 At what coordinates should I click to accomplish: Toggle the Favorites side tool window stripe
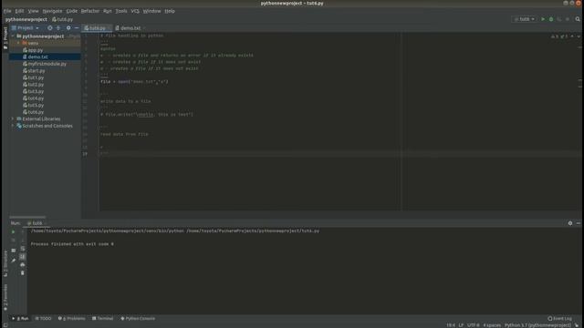(5, 298)
